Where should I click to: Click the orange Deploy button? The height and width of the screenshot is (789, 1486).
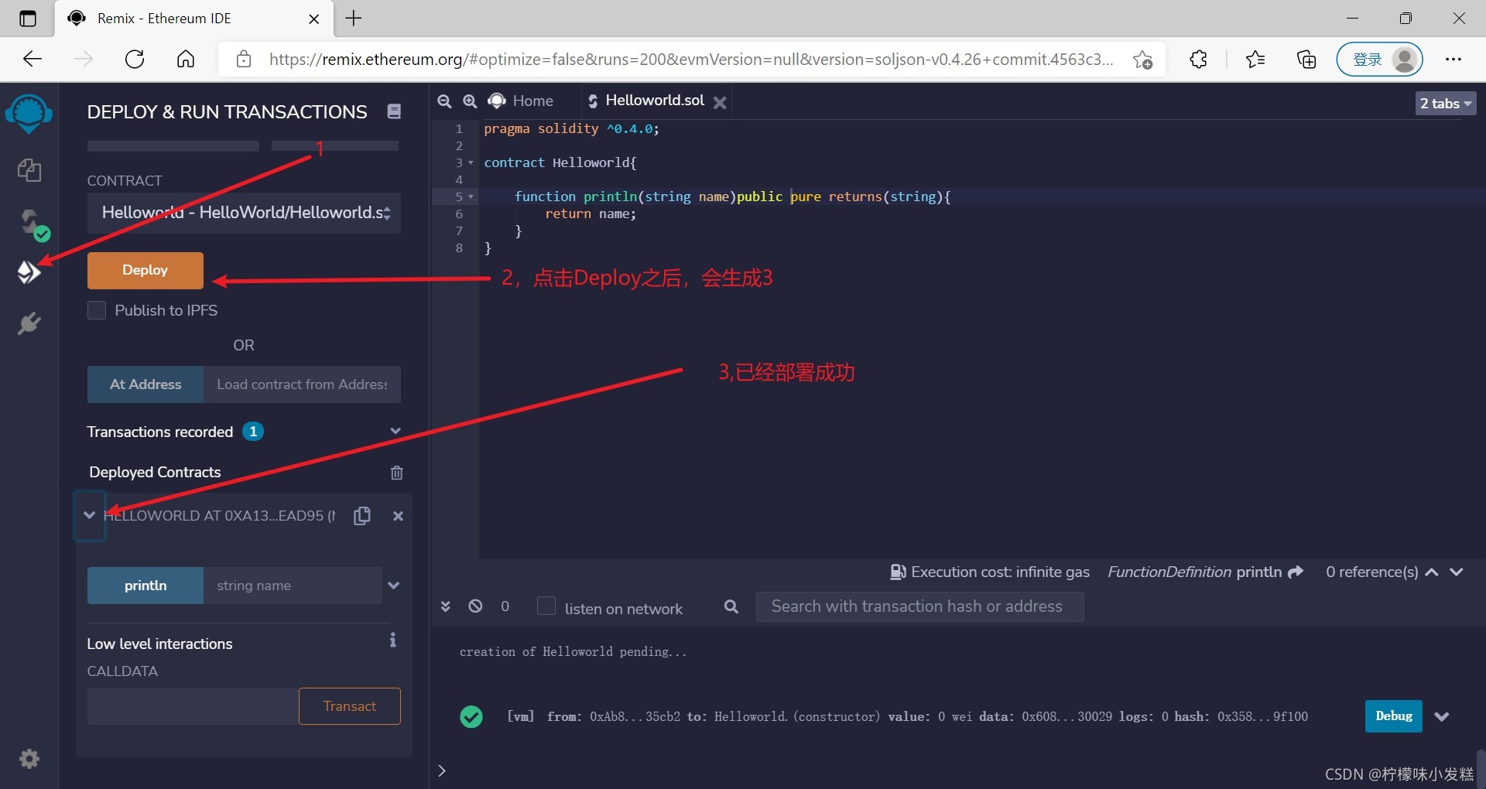[146, 270]
